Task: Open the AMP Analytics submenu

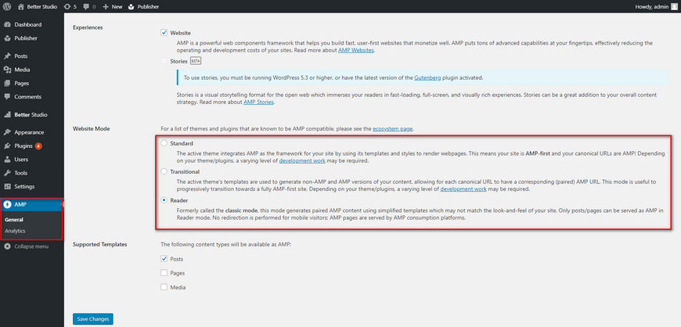Action: [15, 231]
